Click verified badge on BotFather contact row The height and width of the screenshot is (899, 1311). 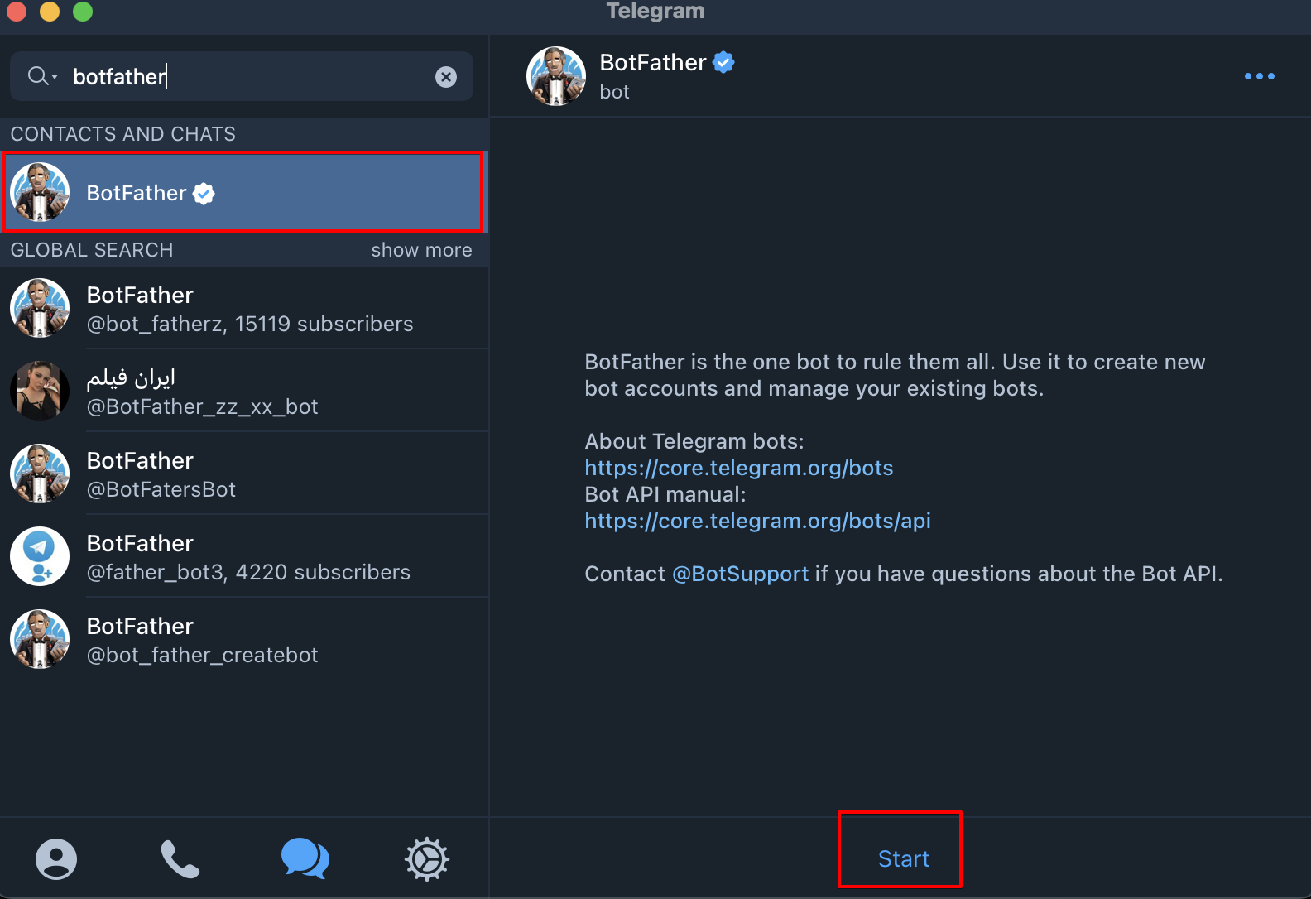click(x=204, y=194)
